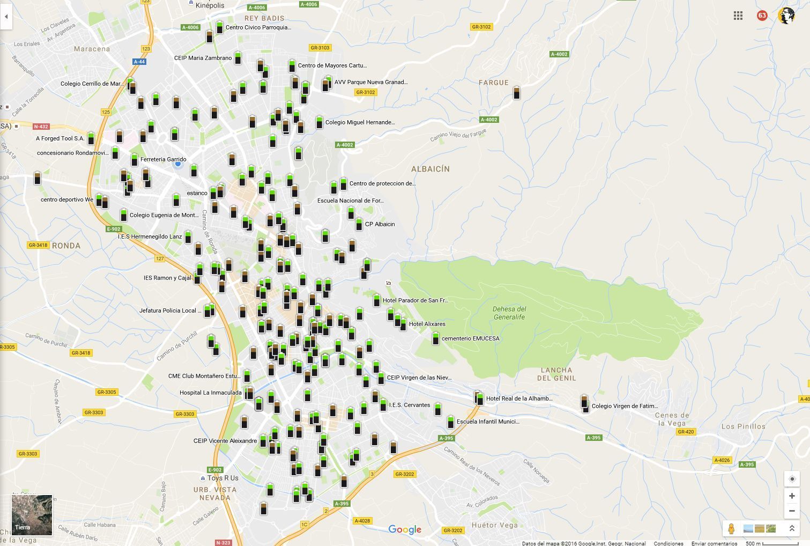The image size is (810, 546).
Task: Pick the Street View pegman
Action: pyautogui.click(x=731, y=529)
